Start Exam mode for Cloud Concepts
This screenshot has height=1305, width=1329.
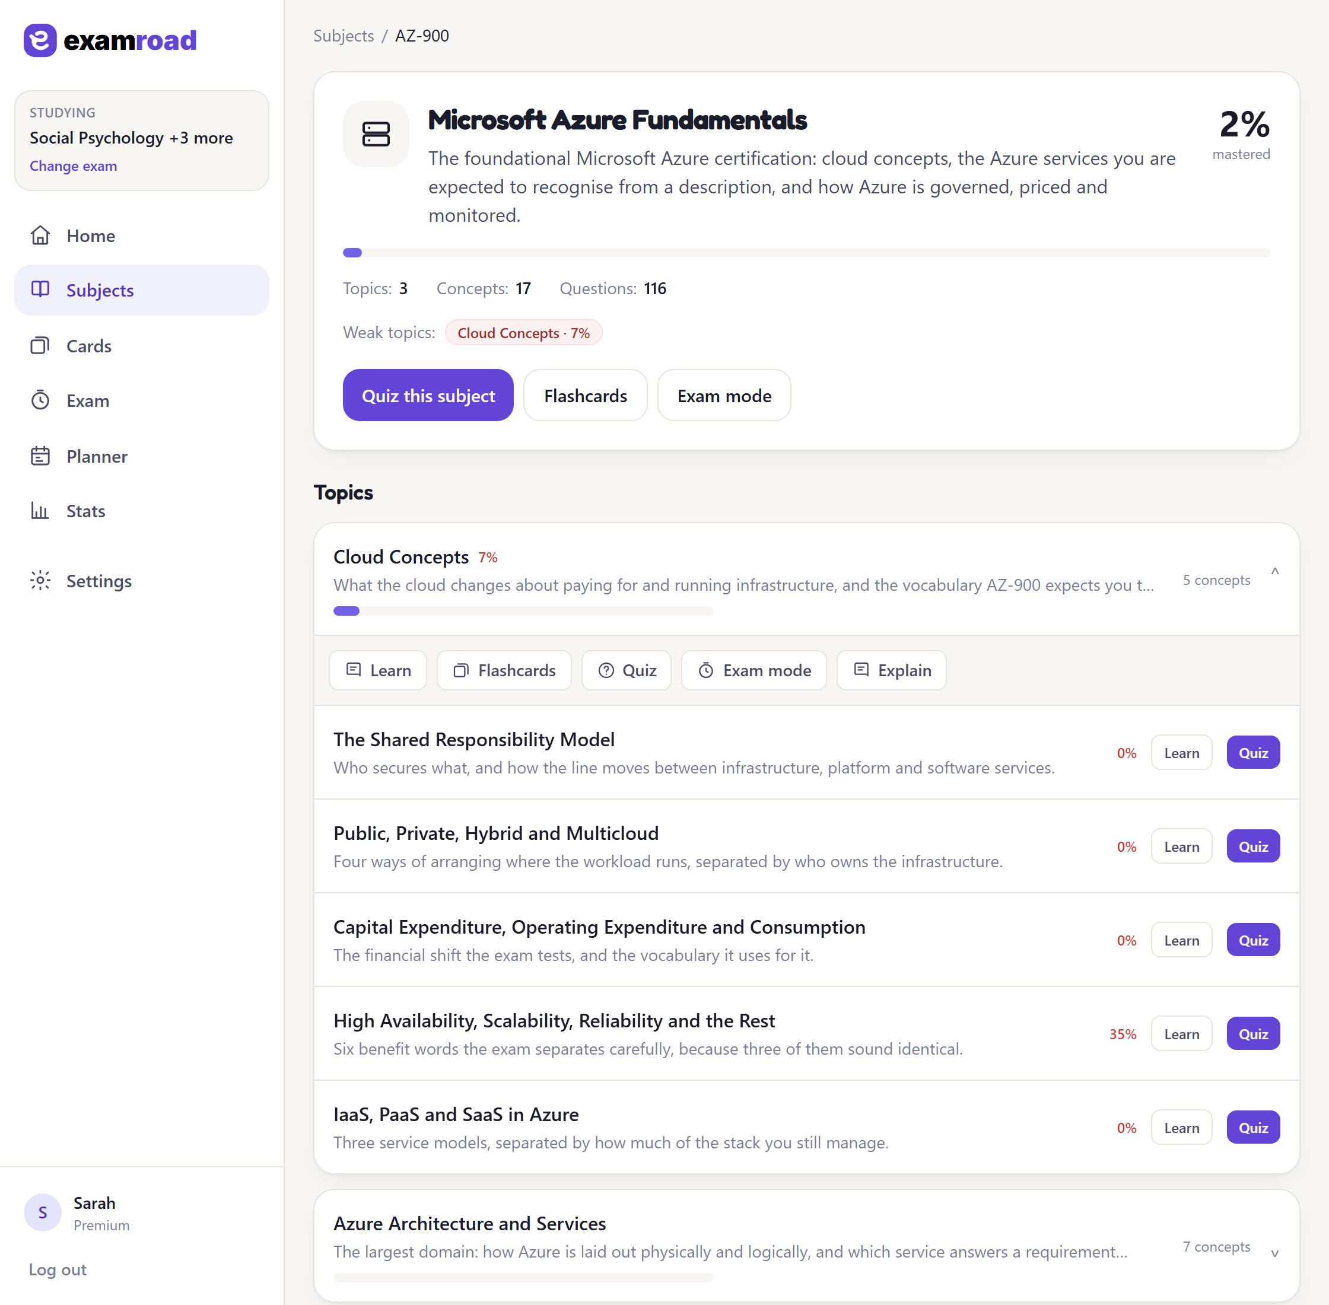[754, 670]
